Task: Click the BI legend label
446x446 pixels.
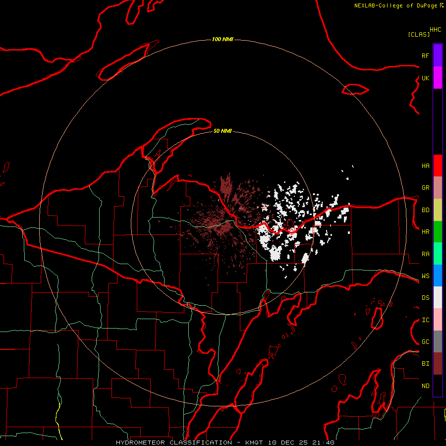Action: pyautogui.click(x=425, y=364)
